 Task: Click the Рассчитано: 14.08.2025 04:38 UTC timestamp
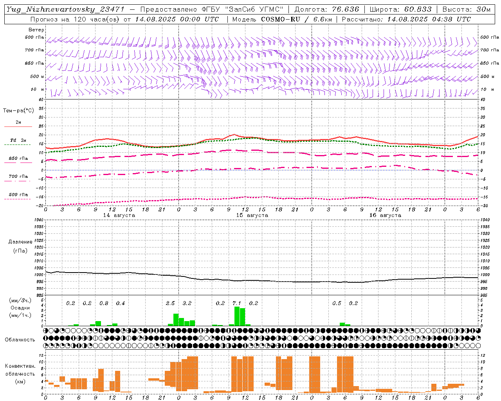coord(406,19)
